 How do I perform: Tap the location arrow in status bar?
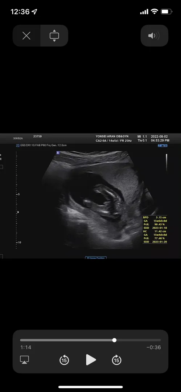pos(34,12)
